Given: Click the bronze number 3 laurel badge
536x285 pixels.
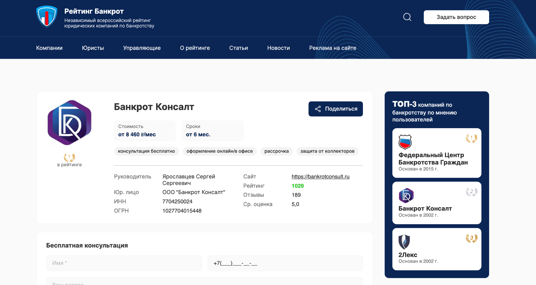Looking at the screenshot, I should point(472,238).
